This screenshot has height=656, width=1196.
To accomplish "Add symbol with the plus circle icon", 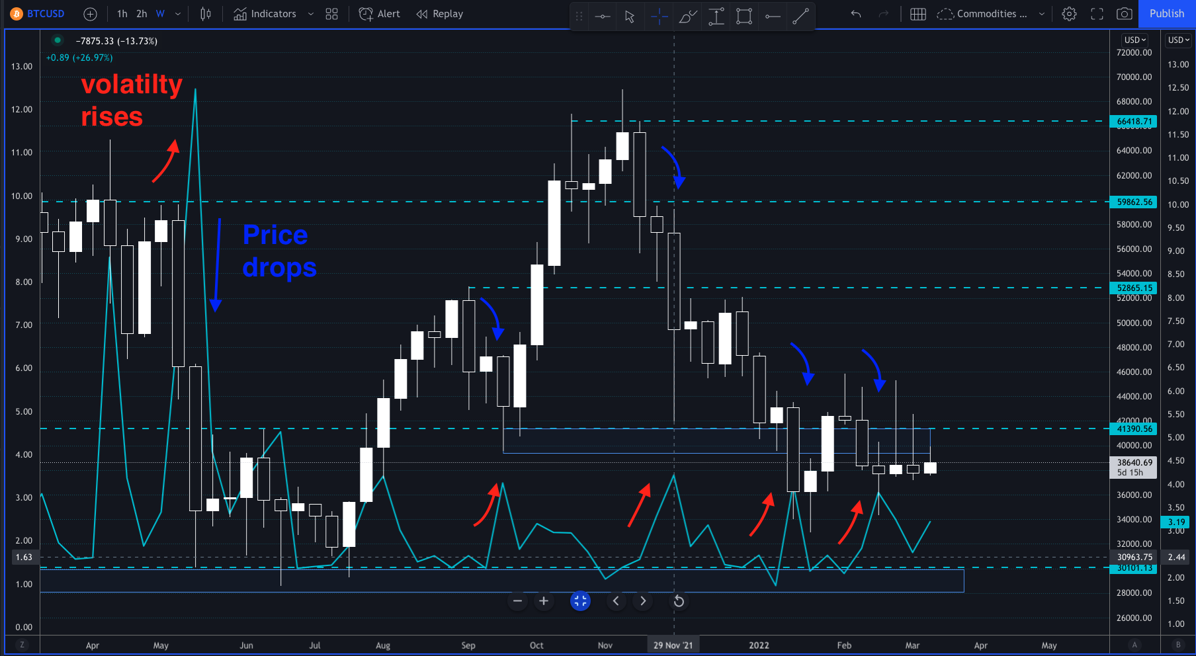I will [90, 14].
